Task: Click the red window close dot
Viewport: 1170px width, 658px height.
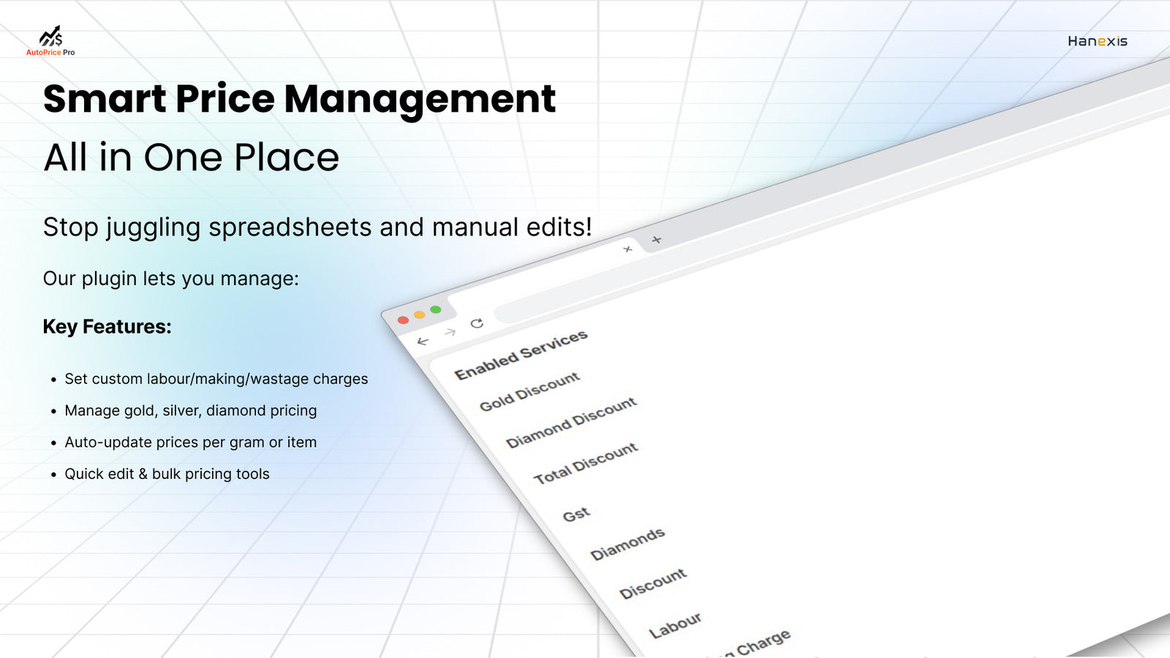Action: coord(403,319)
